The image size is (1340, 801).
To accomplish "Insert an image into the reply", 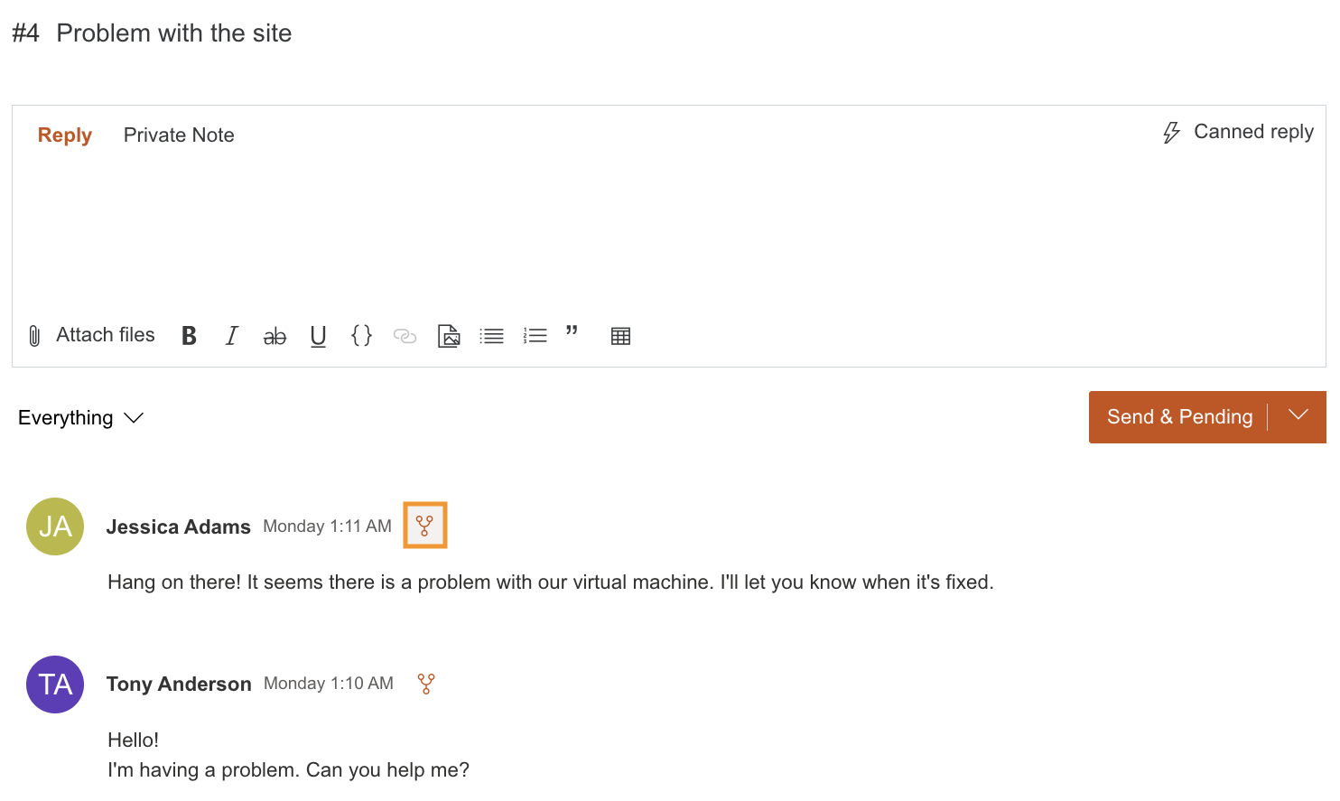I will click(x=449, y=336).
